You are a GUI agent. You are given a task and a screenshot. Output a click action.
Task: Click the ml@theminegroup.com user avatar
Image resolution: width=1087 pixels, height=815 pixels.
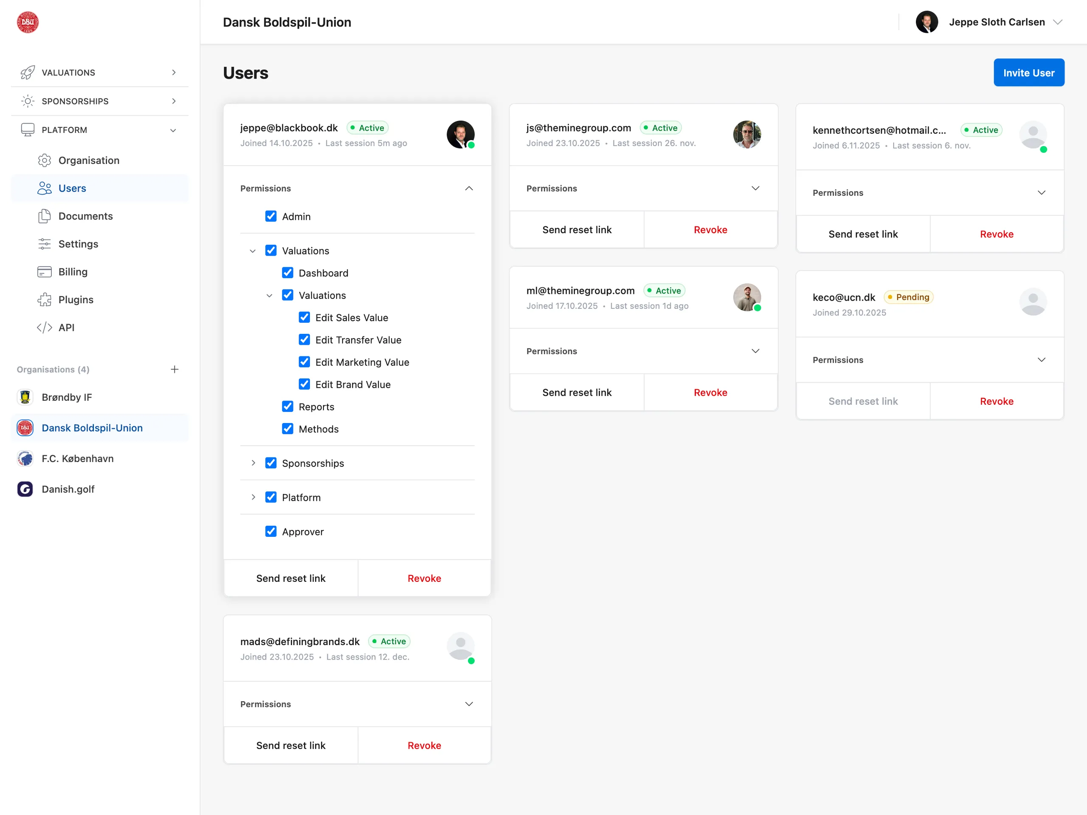tap(747, 297)
